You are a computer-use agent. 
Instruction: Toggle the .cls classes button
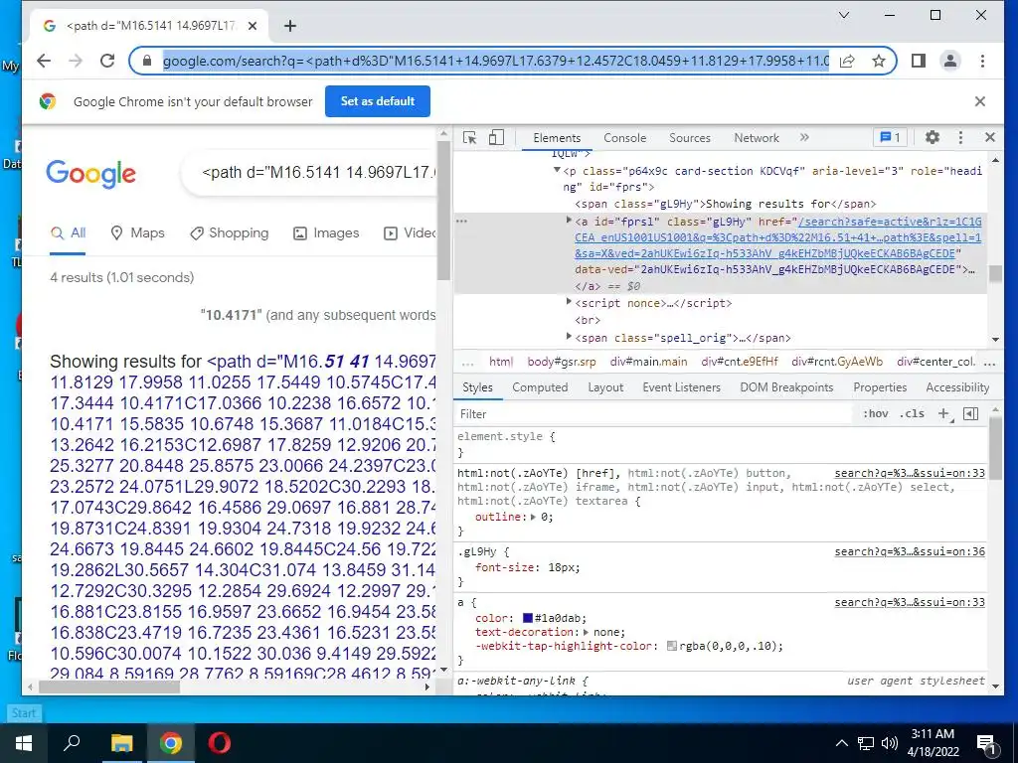click(913, 414)
